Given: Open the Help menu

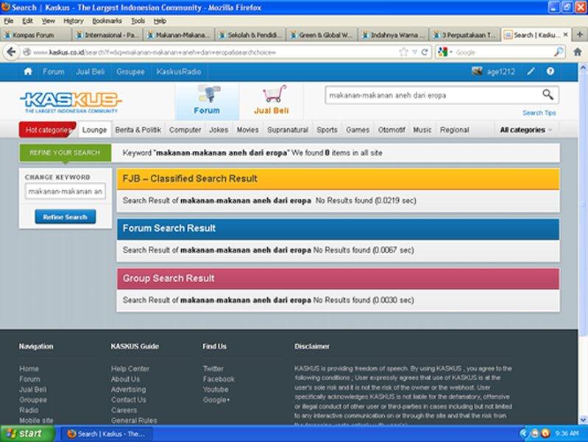Looking at the screenshot, I should tap(160, 21).
